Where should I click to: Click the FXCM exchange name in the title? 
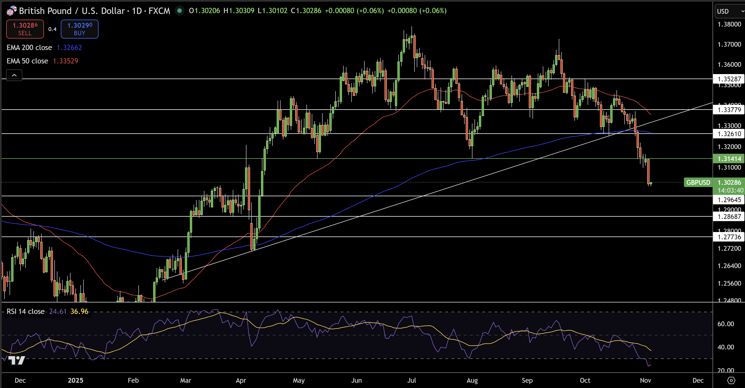pyautogui.click(x=159, y=11)
